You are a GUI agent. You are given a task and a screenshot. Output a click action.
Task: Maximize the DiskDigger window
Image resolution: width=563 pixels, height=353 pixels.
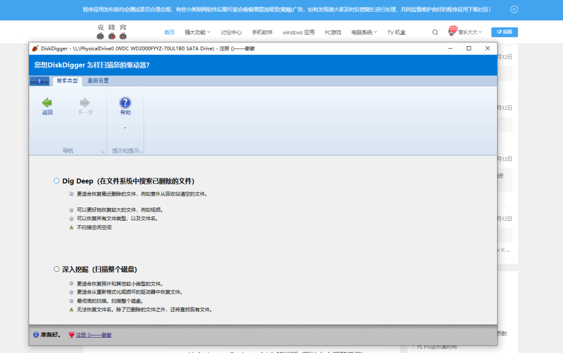(x=468, y=48)
